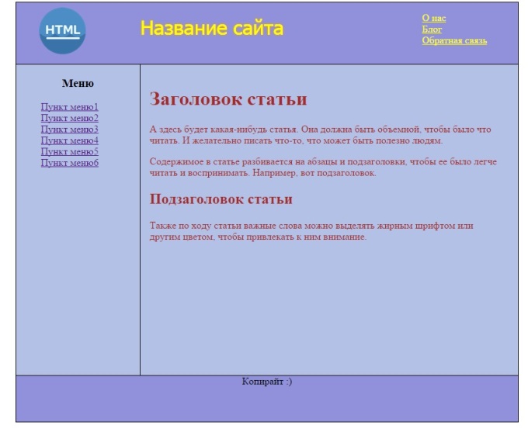
Task: Choose sidebar link "Пункт меню4"
Action: 70,140
